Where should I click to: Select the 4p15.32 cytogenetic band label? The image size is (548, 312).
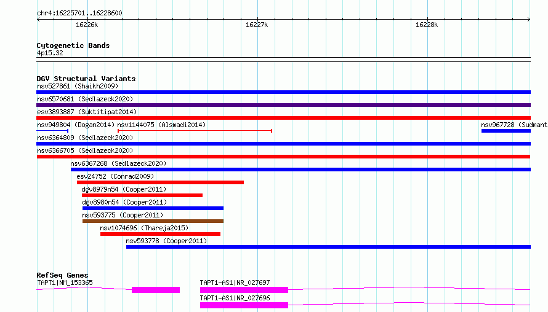(50, 53)
